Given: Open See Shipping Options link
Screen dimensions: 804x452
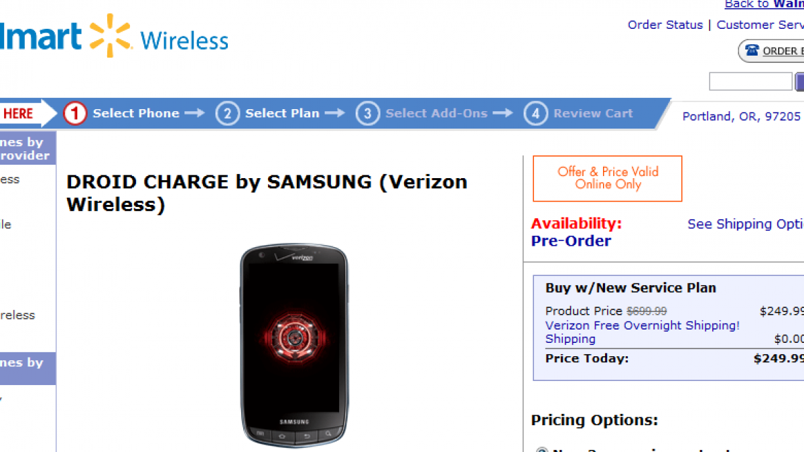Looking at the screenshot, I should pos(745,224).
